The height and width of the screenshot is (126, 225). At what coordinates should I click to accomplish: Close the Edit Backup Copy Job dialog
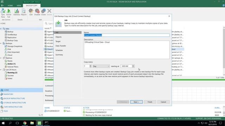169,16
